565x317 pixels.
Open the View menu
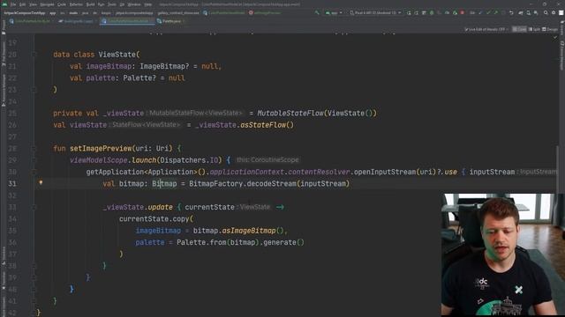point(33,4)
